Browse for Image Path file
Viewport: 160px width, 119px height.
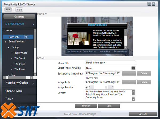pos(129,82)
